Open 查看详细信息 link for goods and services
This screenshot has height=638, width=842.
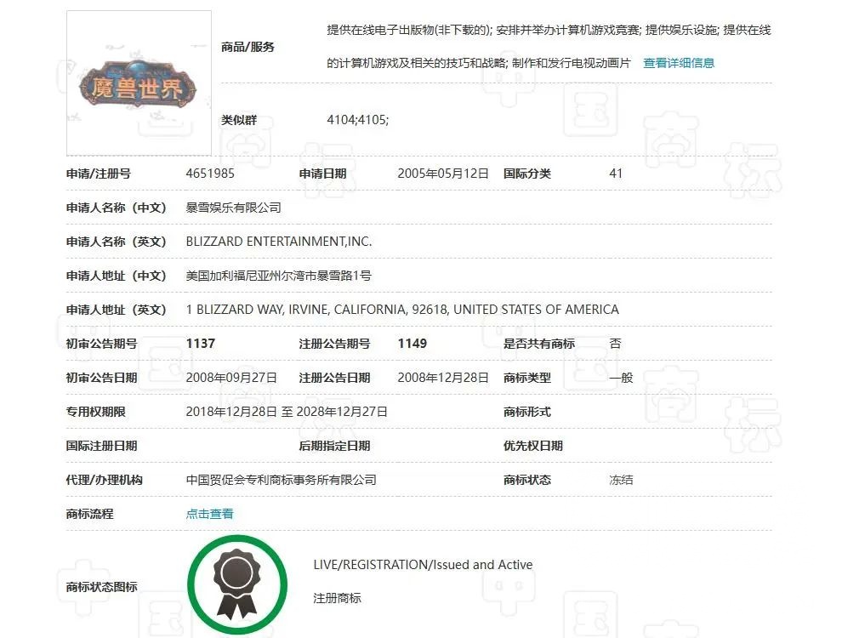pos(679,63)
